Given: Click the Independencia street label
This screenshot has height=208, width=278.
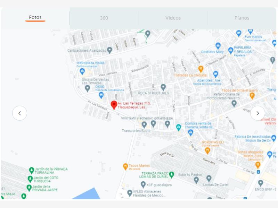Looking at the screenshot, I should pyautogui.click(x=140, y=68).
